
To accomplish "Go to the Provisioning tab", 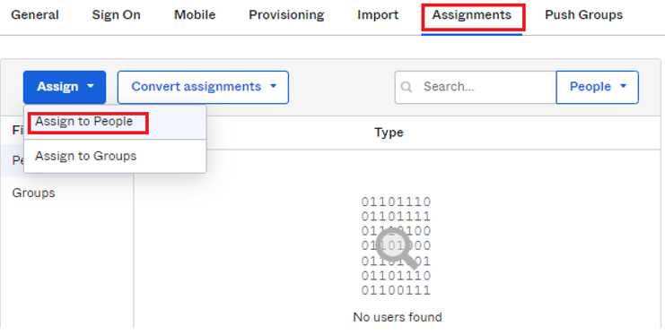I will [x=286, y=15].
